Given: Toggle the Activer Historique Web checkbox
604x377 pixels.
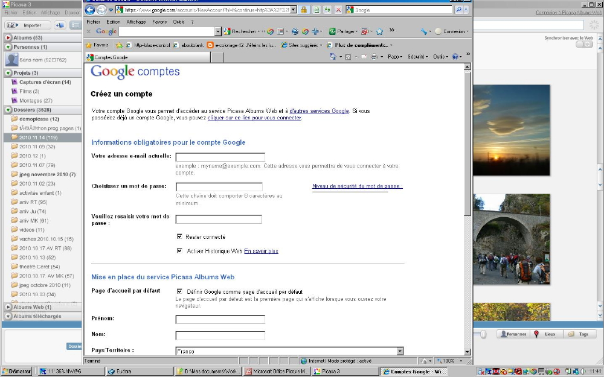Looking at the screenshot, I should [179, 250].
